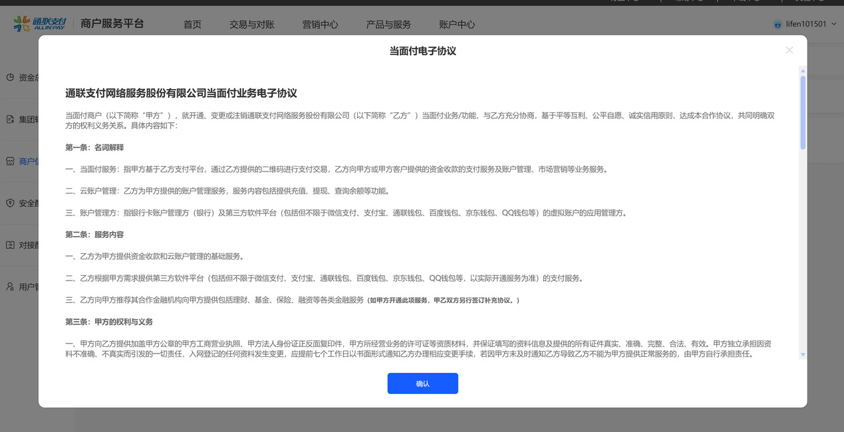844x432 pixels.
Task: Click the paragraph 甲方向乙方提供加盖甲方公章的甲方工商营业执照
Action: [x=420, y=349]
